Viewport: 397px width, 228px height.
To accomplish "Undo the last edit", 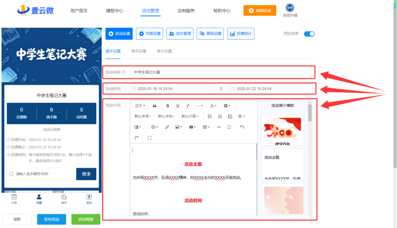I will coord(242,127).
